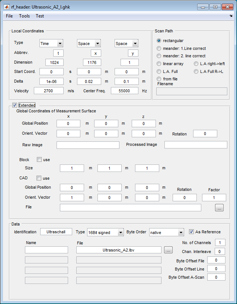Click the Scan Path Filename field
This screenshot has width=237, height=304.
pos(192,91)
